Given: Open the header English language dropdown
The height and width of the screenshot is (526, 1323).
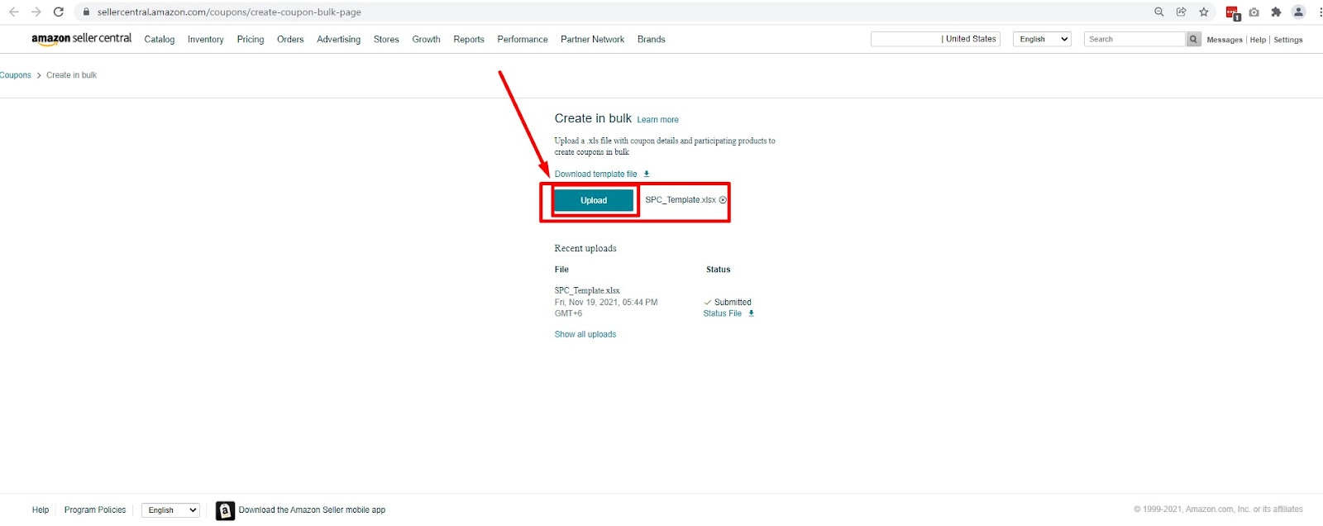Looking at the screenshot, I should pos(1042,39).
